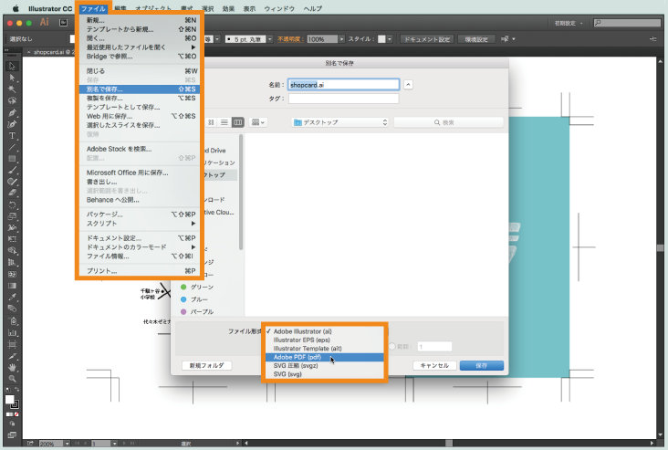
Task: Open the Bridge icon in the application bar
Action: [x=64, y=23]
